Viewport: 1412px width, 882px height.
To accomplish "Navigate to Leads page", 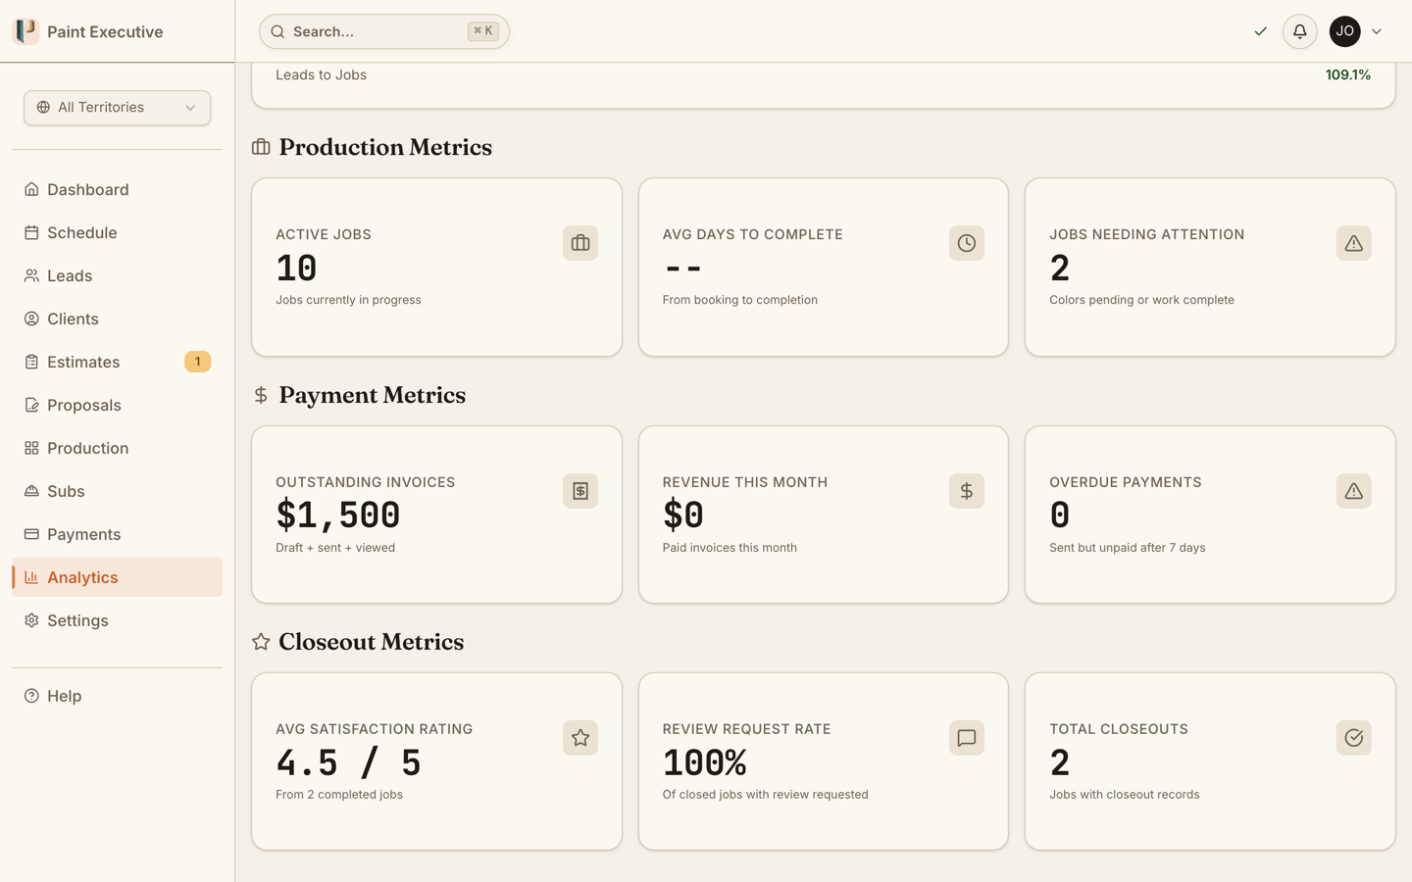I will (x=117, y=275).
